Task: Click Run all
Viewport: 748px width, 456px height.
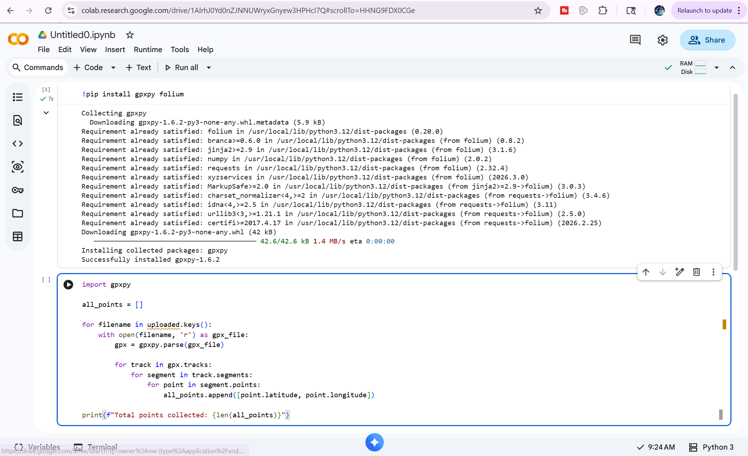Action: pyautogui.click(x=182, y=68)
